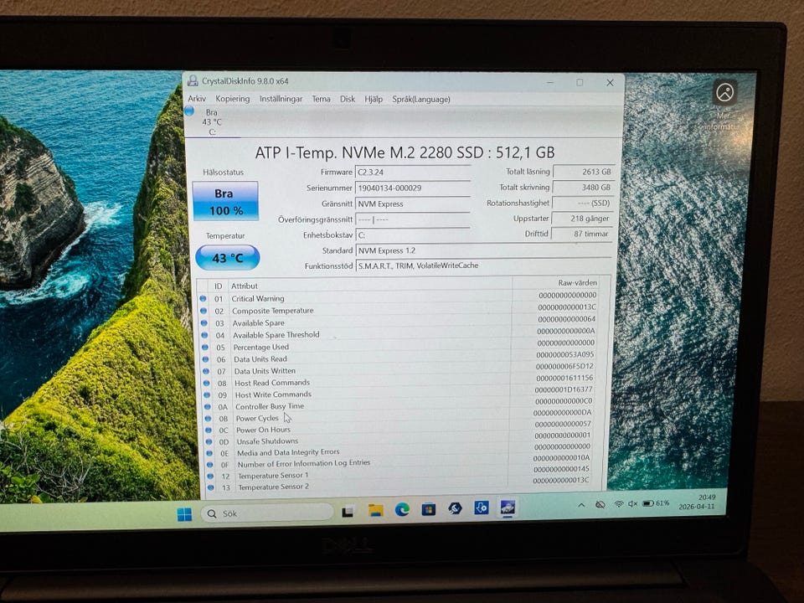Click status dot for Data Units Read row
The width and height of the screenshot is (804, 603).
206,359
